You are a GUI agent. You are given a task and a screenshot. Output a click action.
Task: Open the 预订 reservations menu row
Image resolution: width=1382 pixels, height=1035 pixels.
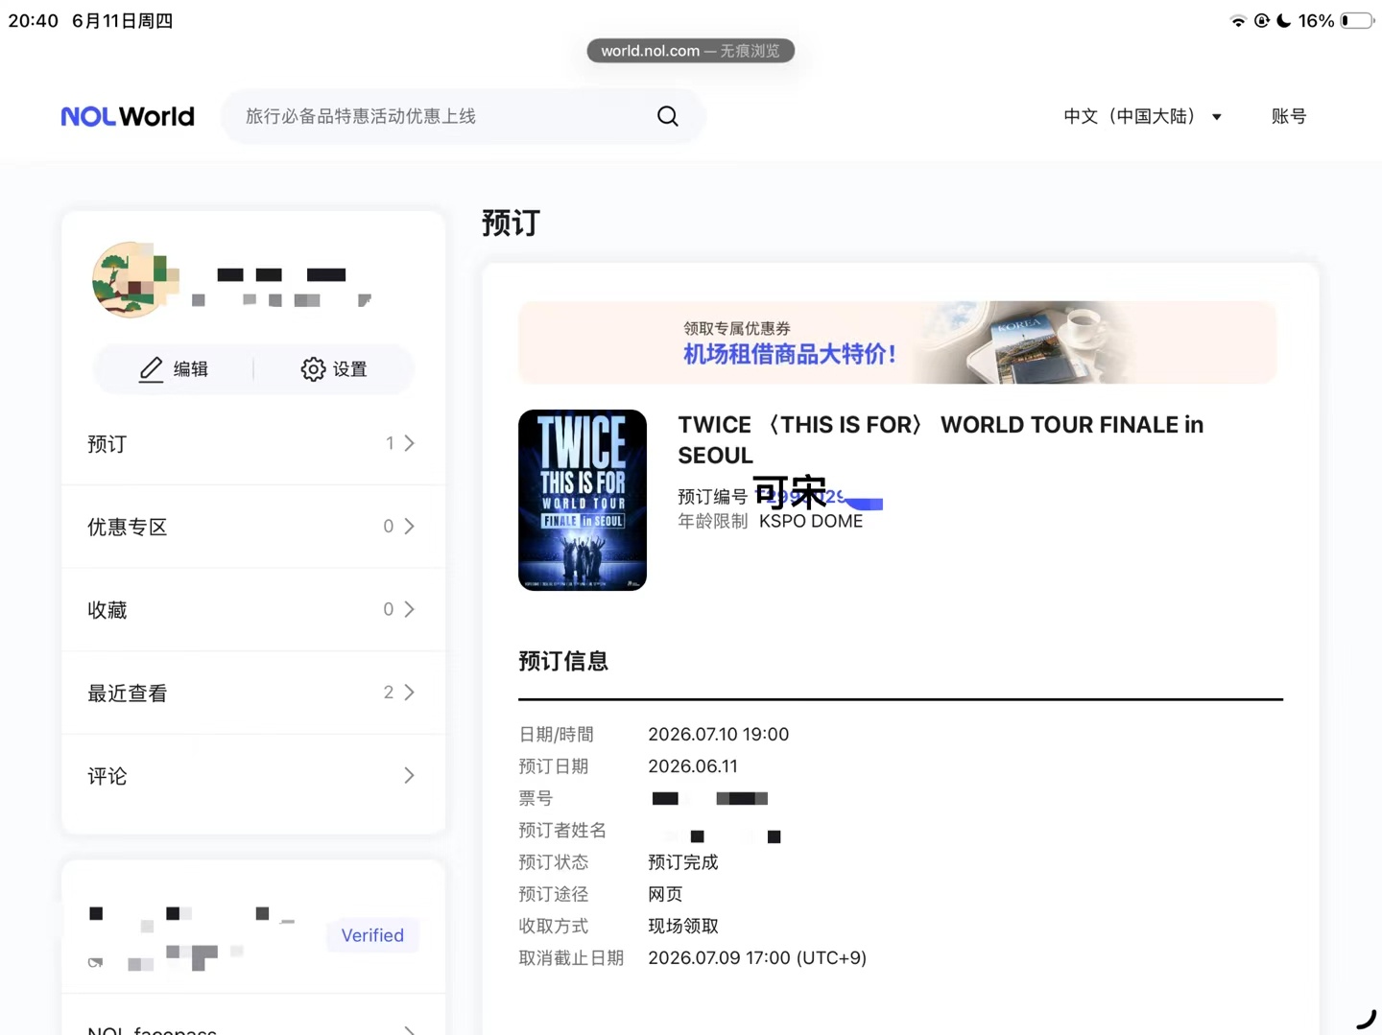pos(253,443)
